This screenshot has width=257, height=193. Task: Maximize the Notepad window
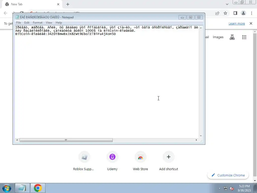click(x=190, y=17)
